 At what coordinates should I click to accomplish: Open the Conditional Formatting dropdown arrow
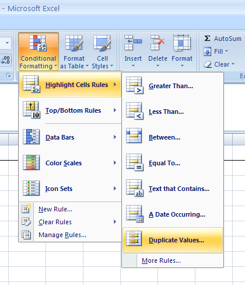click(x=55, y=66)
